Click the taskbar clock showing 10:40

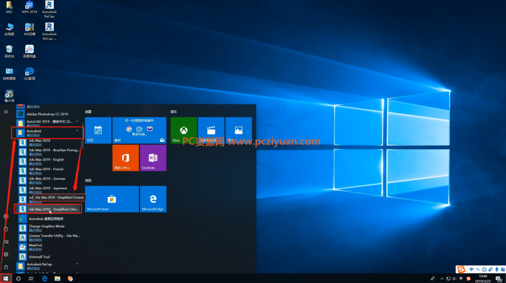click(x=483, y=279)
